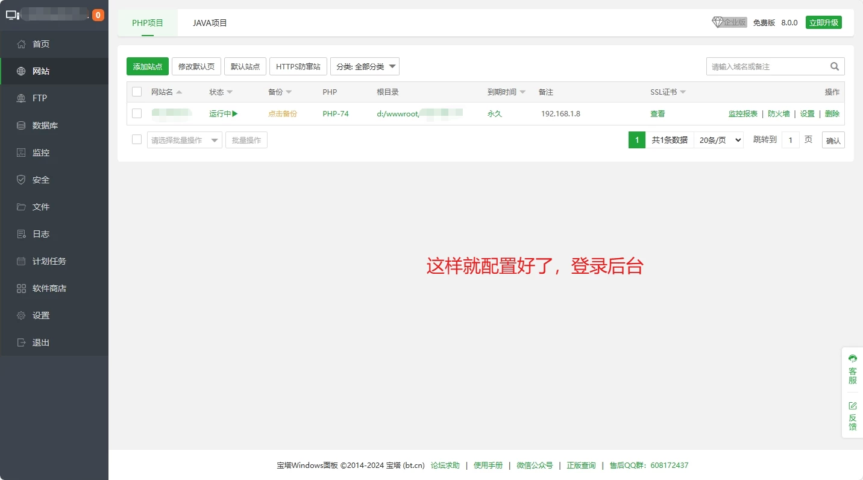
Task: Click the green 添加站点 button
Action: 148,66
